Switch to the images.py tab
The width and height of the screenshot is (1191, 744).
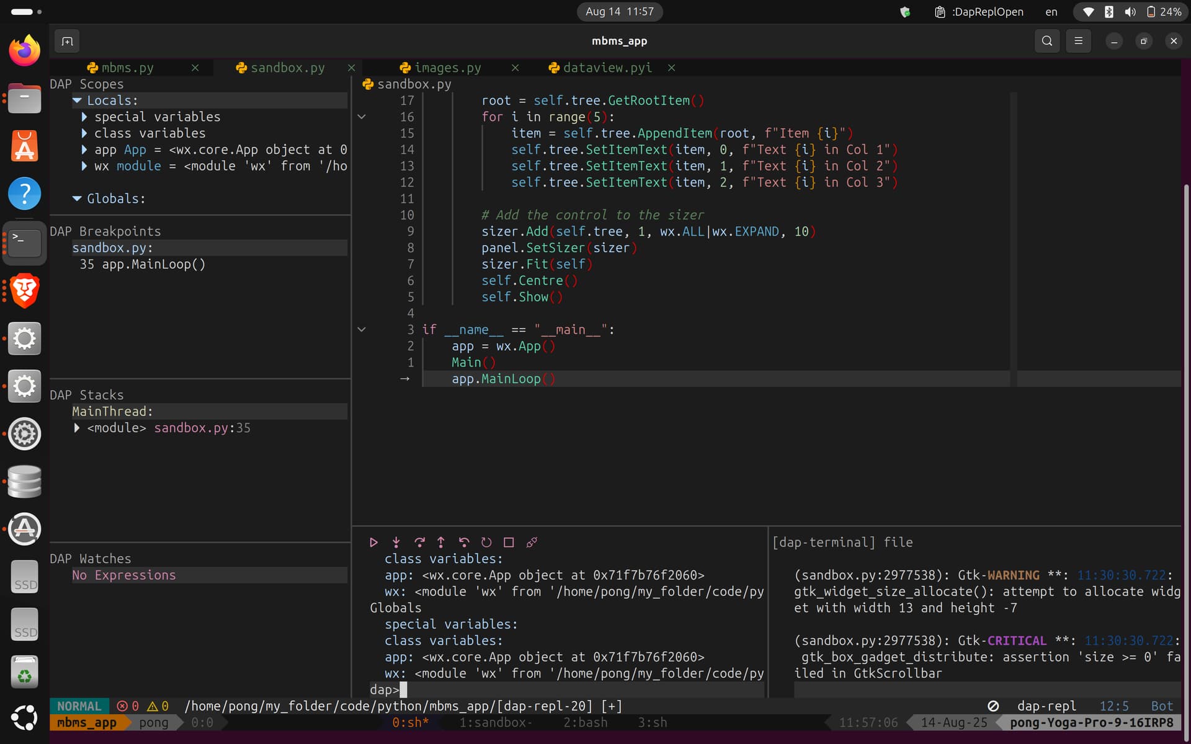click(447, 68)
